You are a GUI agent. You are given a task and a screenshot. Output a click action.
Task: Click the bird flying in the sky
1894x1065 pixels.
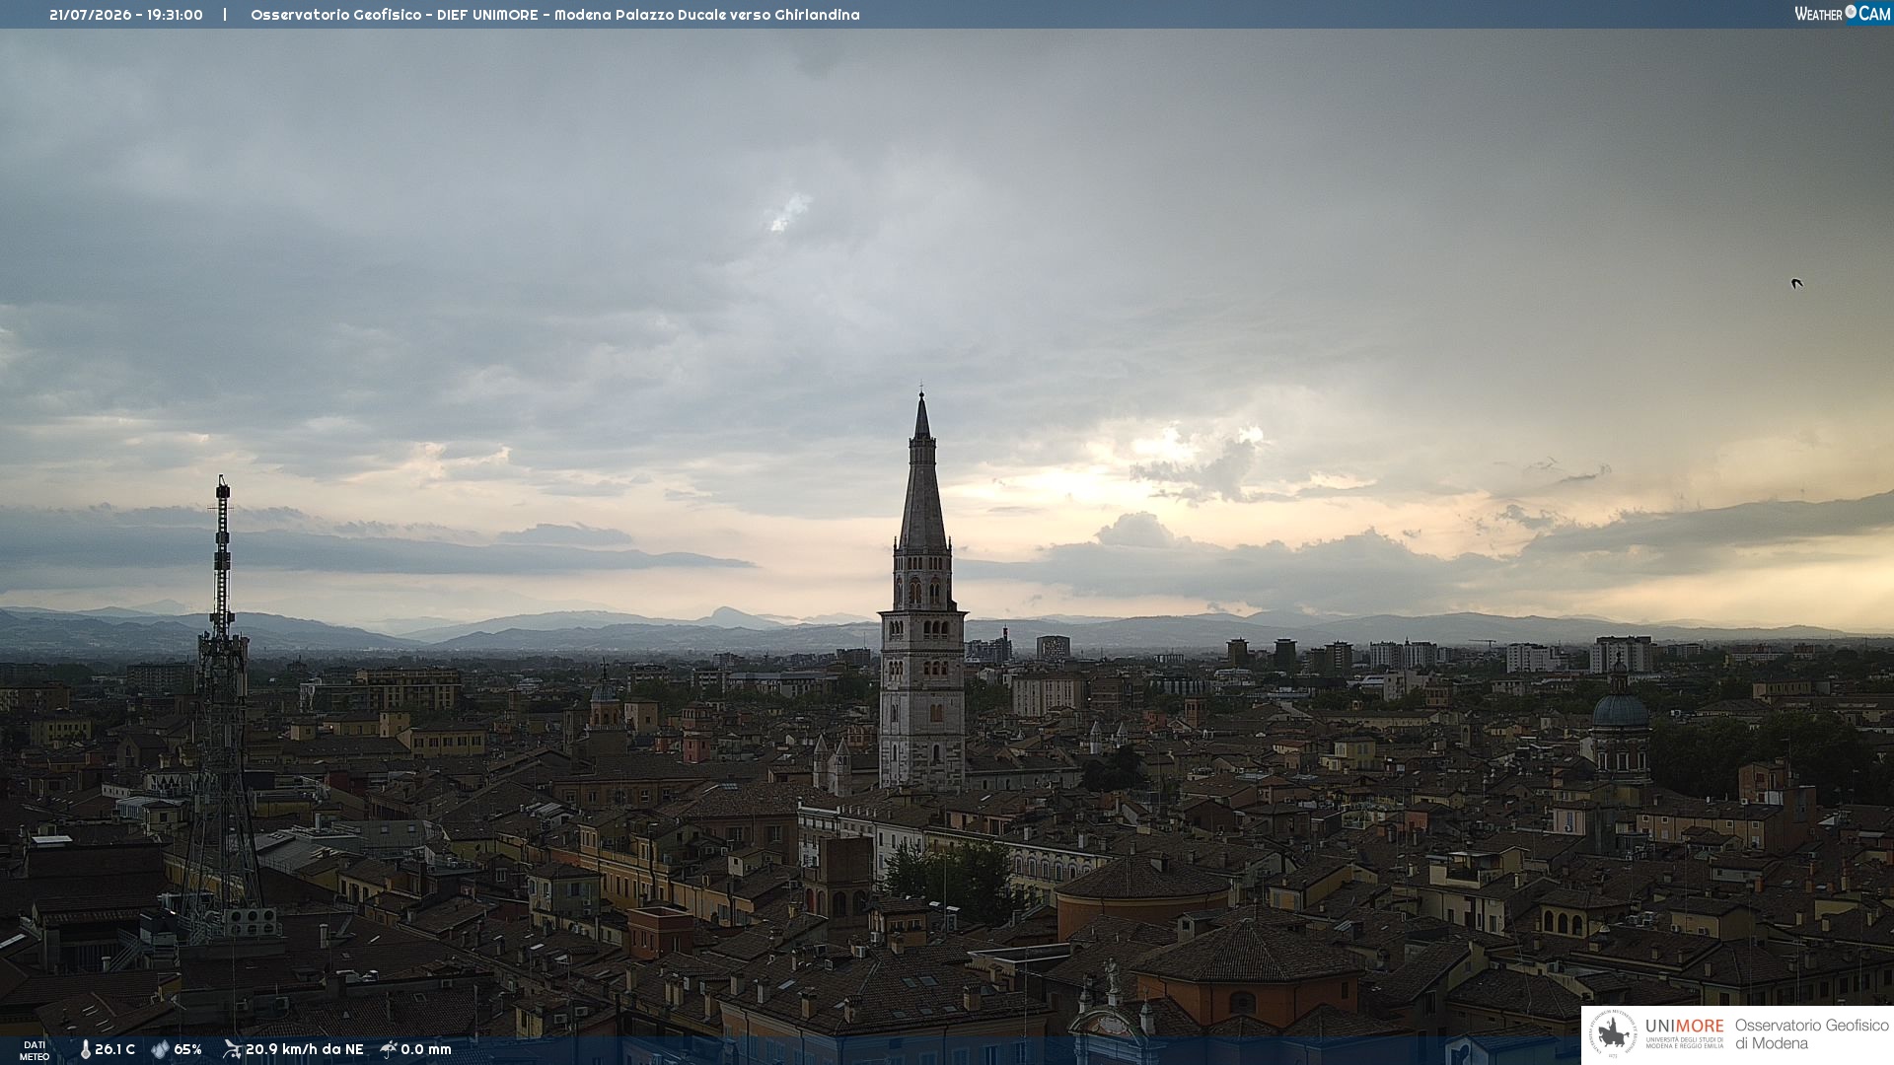pos(1797,283)
